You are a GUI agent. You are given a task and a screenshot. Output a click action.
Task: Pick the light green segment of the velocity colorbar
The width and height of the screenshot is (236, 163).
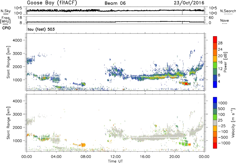215,117
